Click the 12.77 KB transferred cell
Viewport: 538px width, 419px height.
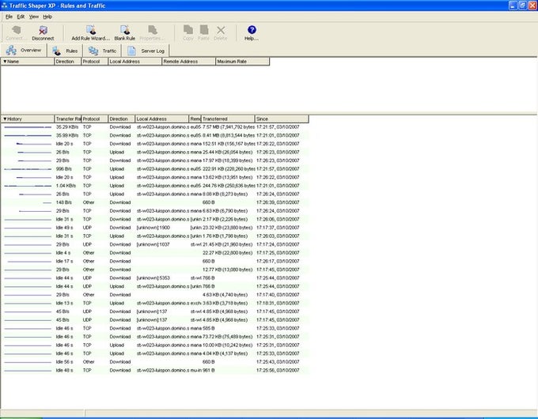pyautogui.click(x=228, y=270)
